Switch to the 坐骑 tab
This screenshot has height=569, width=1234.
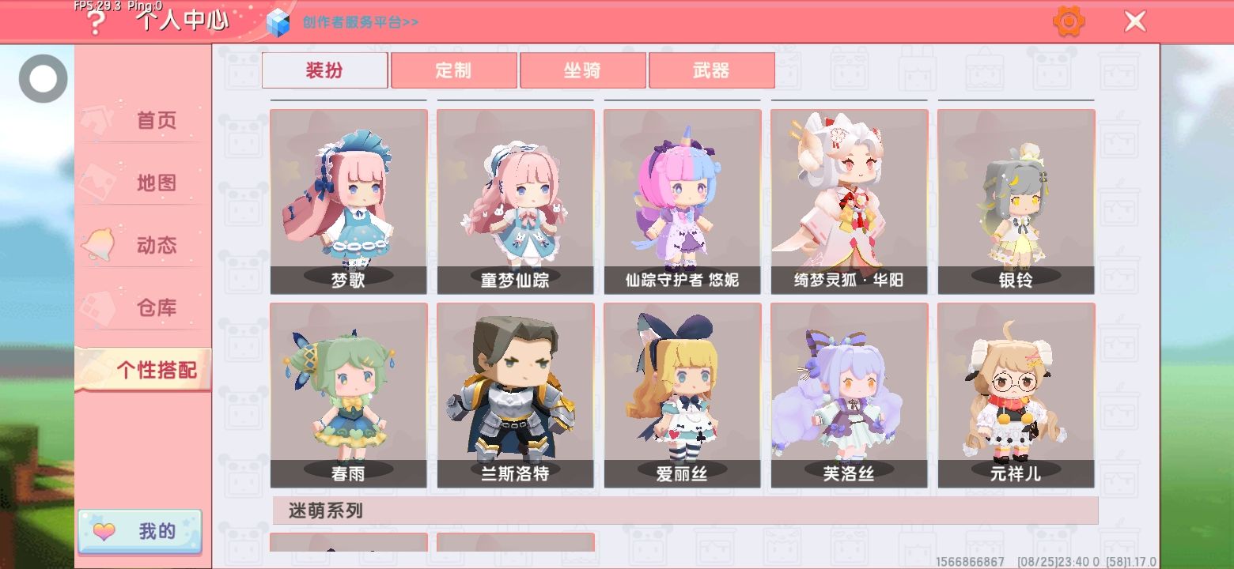pyautogui.click(x=582, y=70)
